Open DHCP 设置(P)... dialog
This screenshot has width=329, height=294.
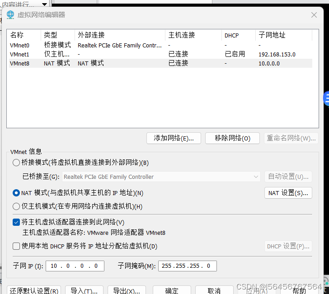[x=288, y=246]
